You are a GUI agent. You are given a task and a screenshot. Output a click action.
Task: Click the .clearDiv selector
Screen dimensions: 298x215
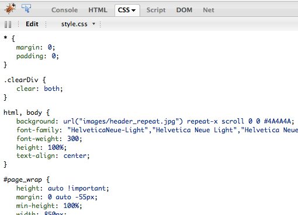pos(21,80)
